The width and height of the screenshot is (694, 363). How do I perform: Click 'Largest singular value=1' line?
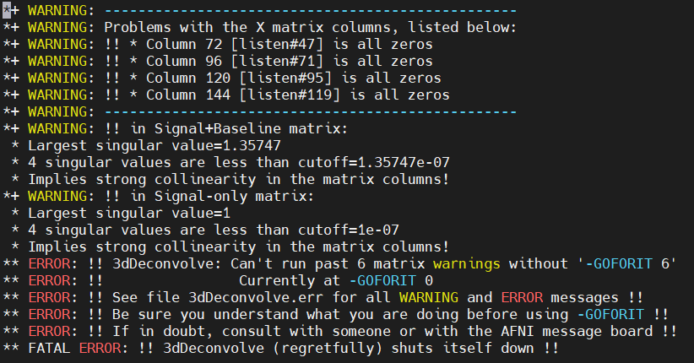(129, 213)
